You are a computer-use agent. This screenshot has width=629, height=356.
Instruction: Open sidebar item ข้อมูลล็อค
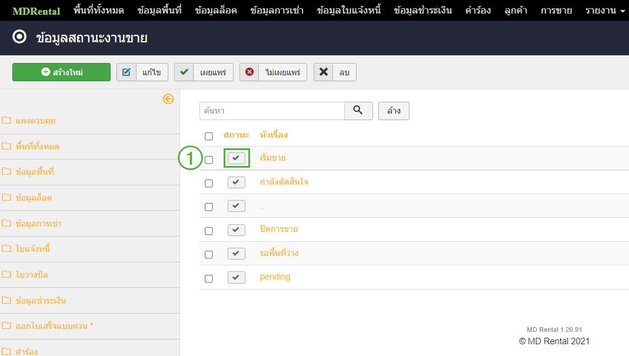pyautogui.click(x=34, y=198)
